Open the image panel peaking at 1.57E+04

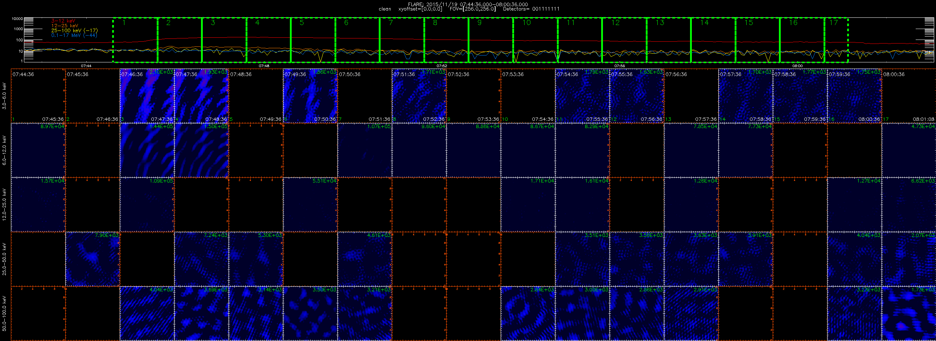coord(38,205)
